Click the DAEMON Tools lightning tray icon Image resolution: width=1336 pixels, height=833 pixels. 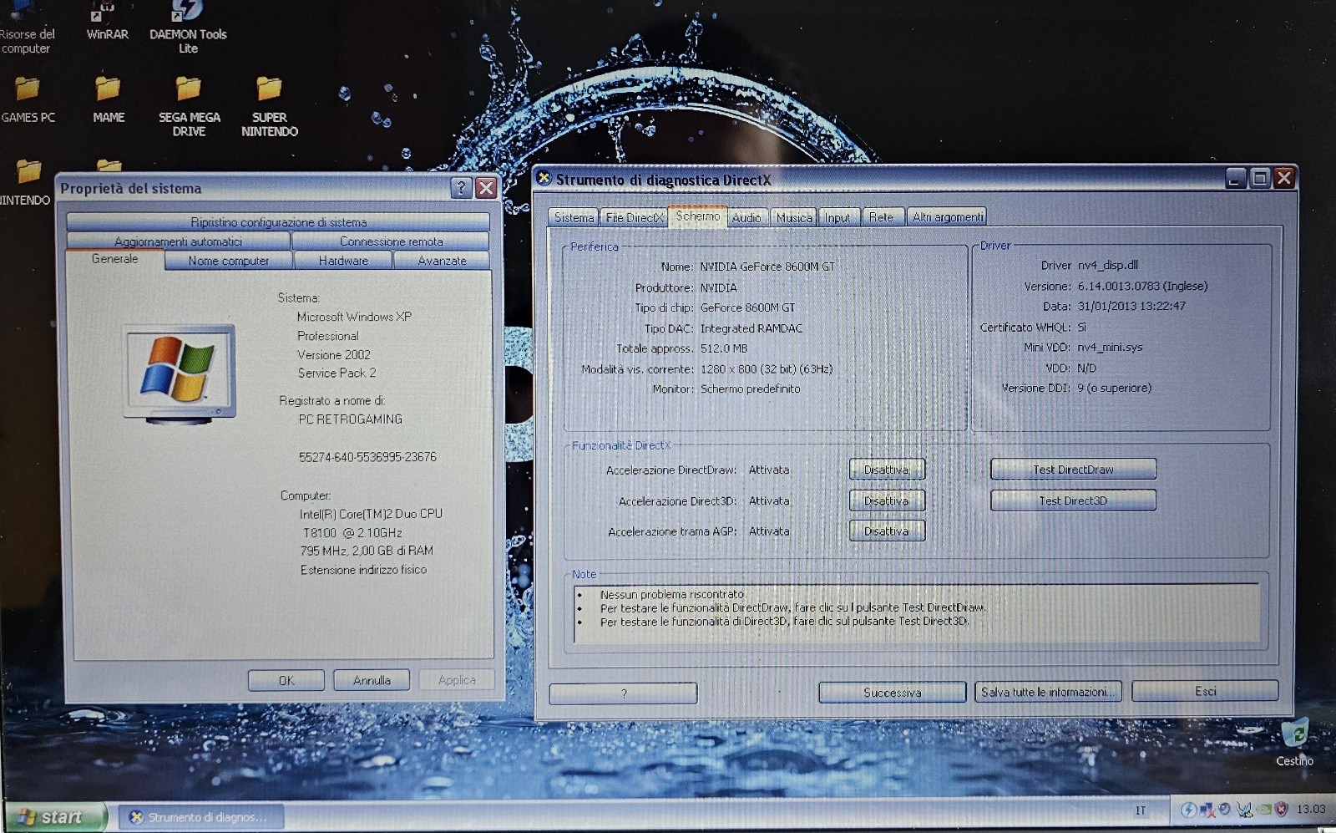point(1187,809)
